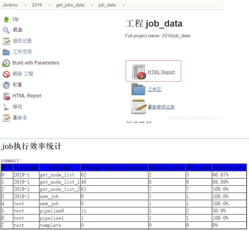
Task: Open 状态 with the magnifier icon
Action: point(6,30)
